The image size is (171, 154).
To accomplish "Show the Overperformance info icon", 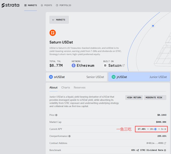I will click(69, 136).
